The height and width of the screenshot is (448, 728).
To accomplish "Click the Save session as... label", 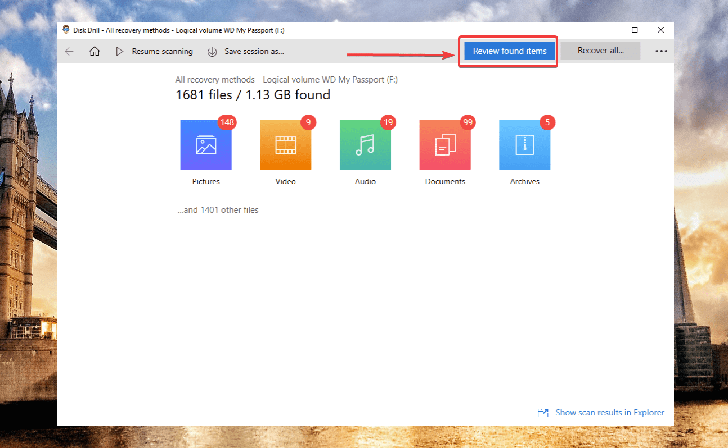I will pyautogui.click(x=254, y=51).
